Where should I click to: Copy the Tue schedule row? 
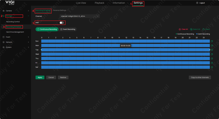(212, 50)
